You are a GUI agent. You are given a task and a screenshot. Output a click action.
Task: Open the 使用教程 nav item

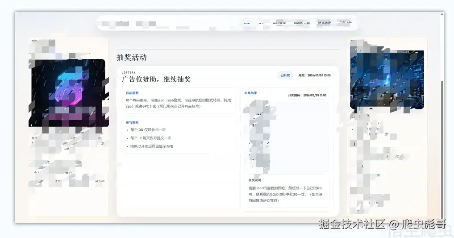(279, 23)
